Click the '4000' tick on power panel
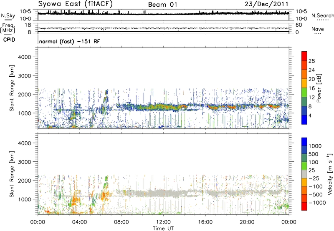Image resolution: width=334 pixels, height=231 pixels. 25,57
